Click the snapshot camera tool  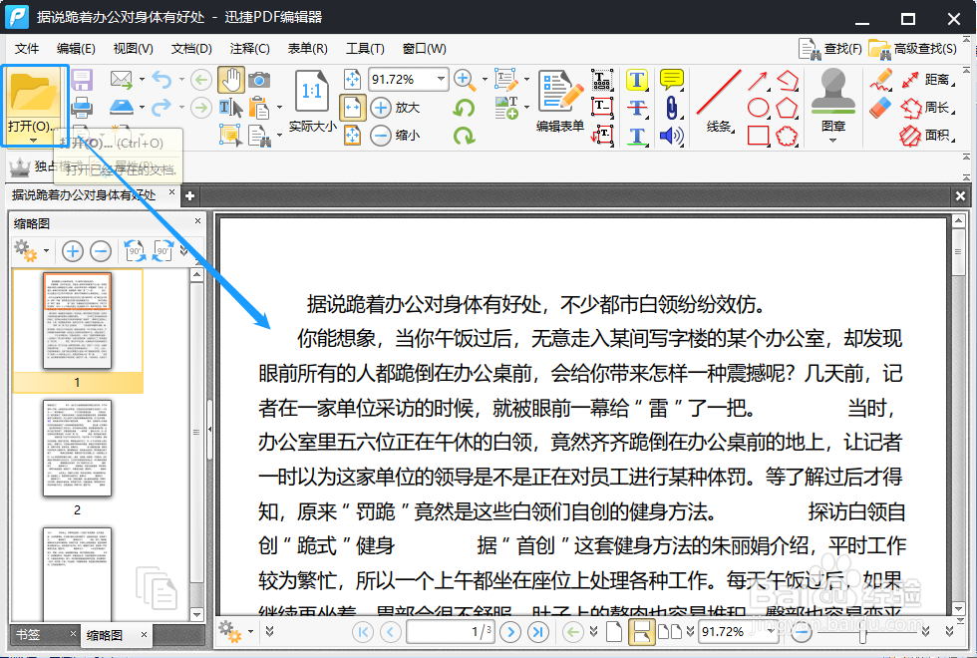(258, 79)
